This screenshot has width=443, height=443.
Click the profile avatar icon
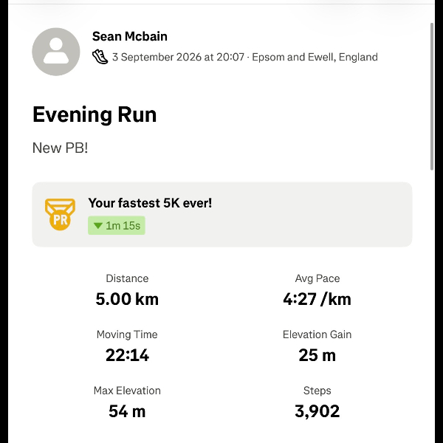pos(56,52)
